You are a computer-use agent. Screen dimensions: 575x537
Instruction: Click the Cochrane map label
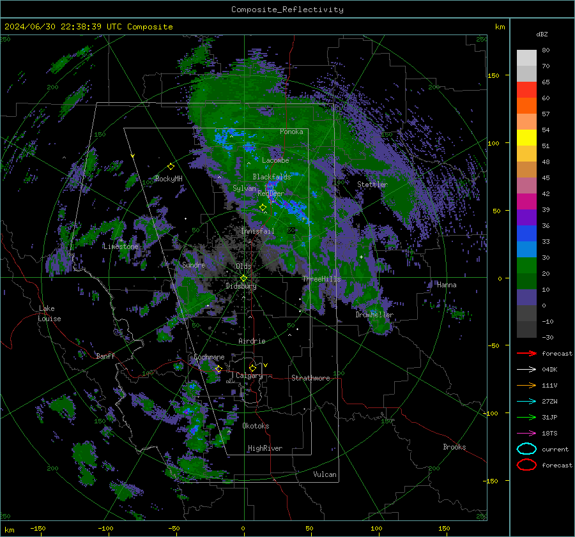click(209, 357)
